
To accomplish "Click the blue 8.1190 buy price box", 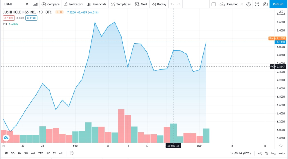I will [x=31, y=18].
